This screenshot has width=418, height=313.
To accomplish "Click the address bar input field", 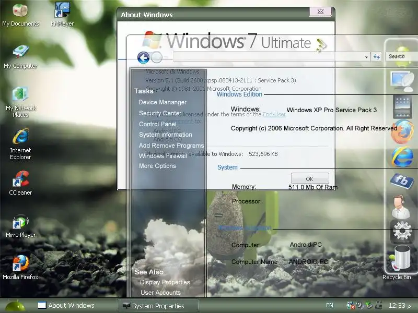I will (x=269, y=57).
